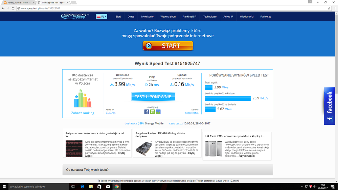Click the Chrome user profile icon
This screenshot has height=190, width=338.
(x=310, y=2)
